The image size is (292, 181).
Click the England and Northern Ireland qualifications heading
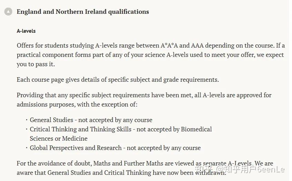tap(83, 12)
